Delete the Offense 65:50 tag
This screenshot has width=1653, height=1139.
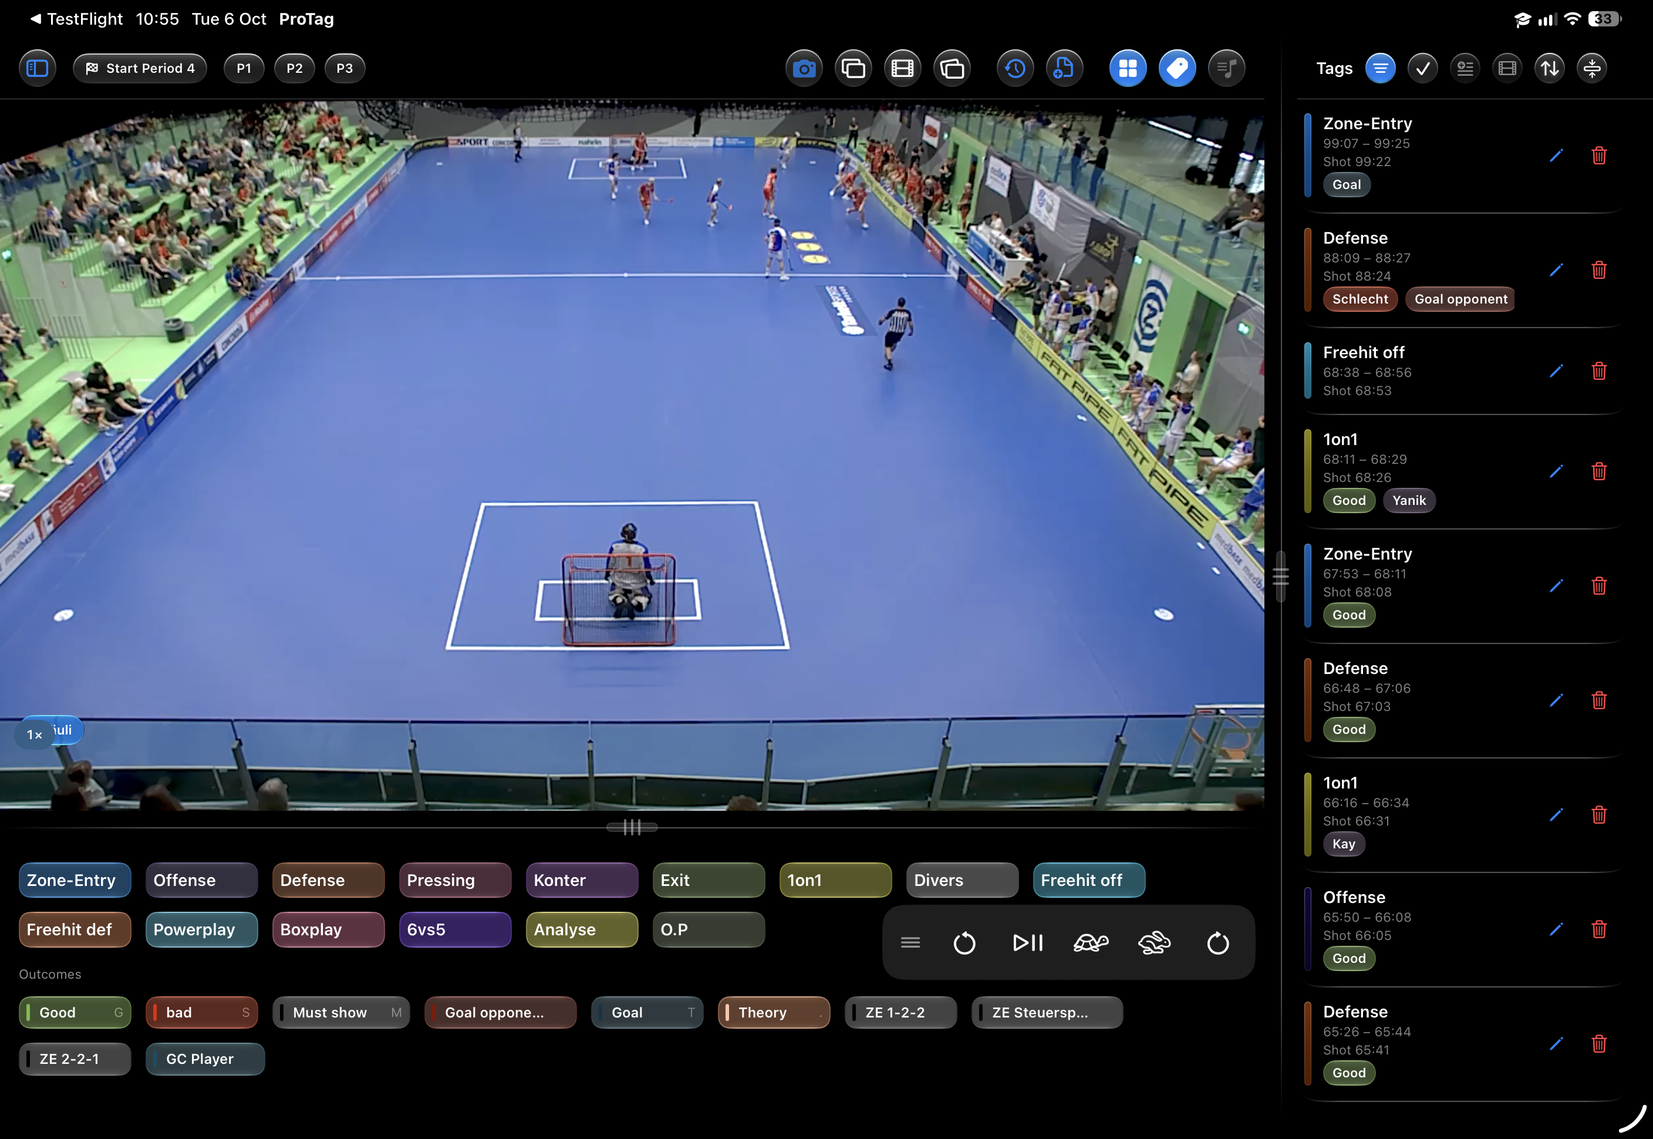(x=1599, y=929)
